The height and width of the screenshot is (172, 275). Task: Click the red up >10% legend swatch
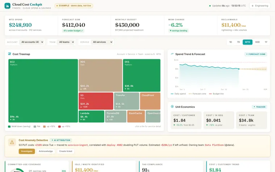tap(59, 126)
